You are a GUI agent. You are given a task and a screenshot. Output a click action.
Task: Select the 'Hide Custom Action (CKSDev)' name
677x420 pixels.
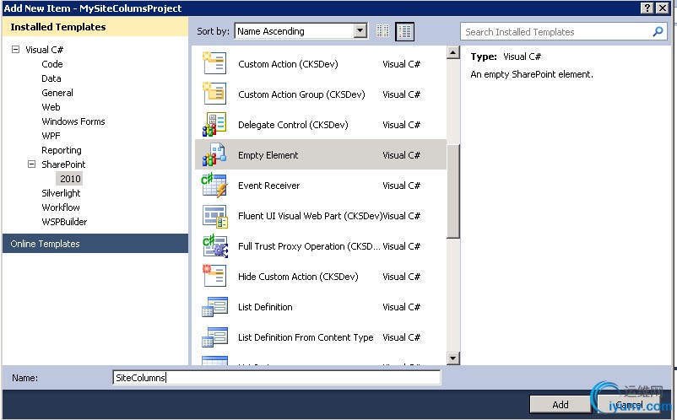[298, 277]
